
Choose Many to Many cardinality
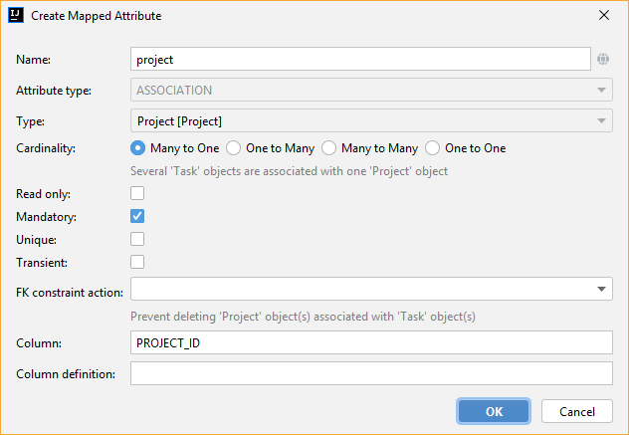point(328,148)
